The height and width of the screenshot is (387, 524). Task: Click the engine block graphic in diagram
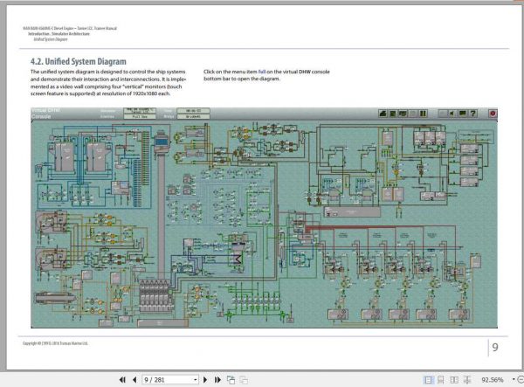point(156,296)
